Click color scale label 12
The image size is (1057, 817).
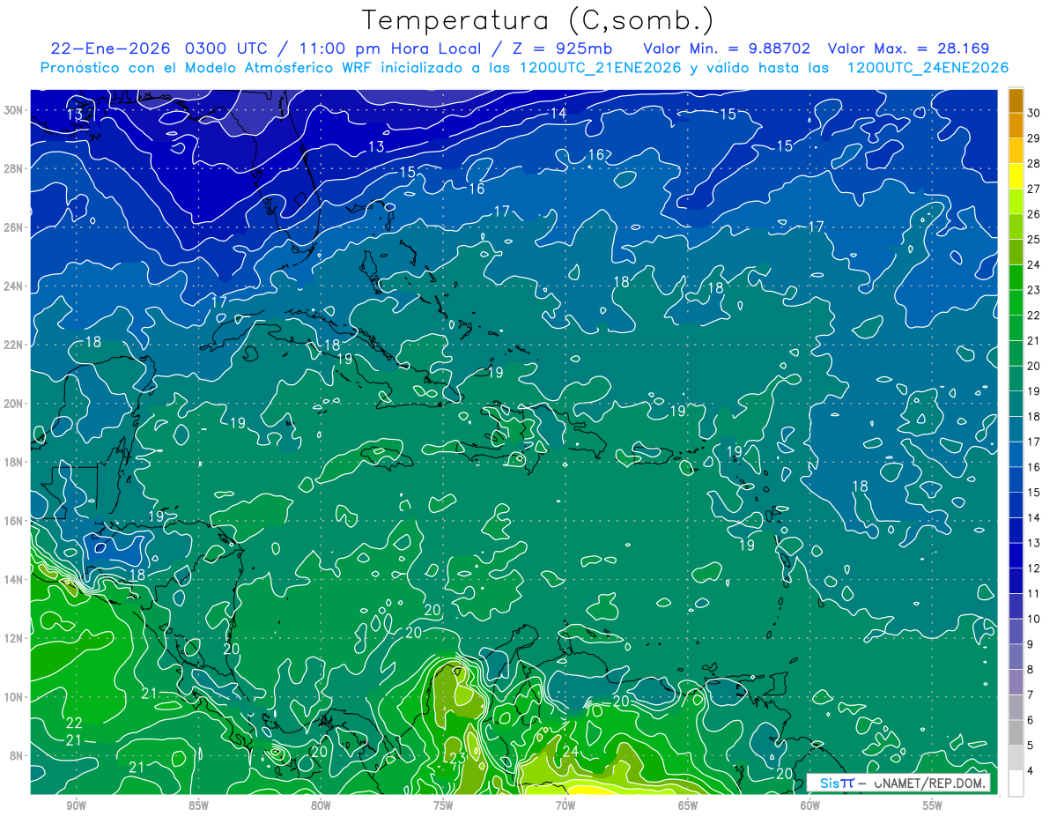point(1034,568)
